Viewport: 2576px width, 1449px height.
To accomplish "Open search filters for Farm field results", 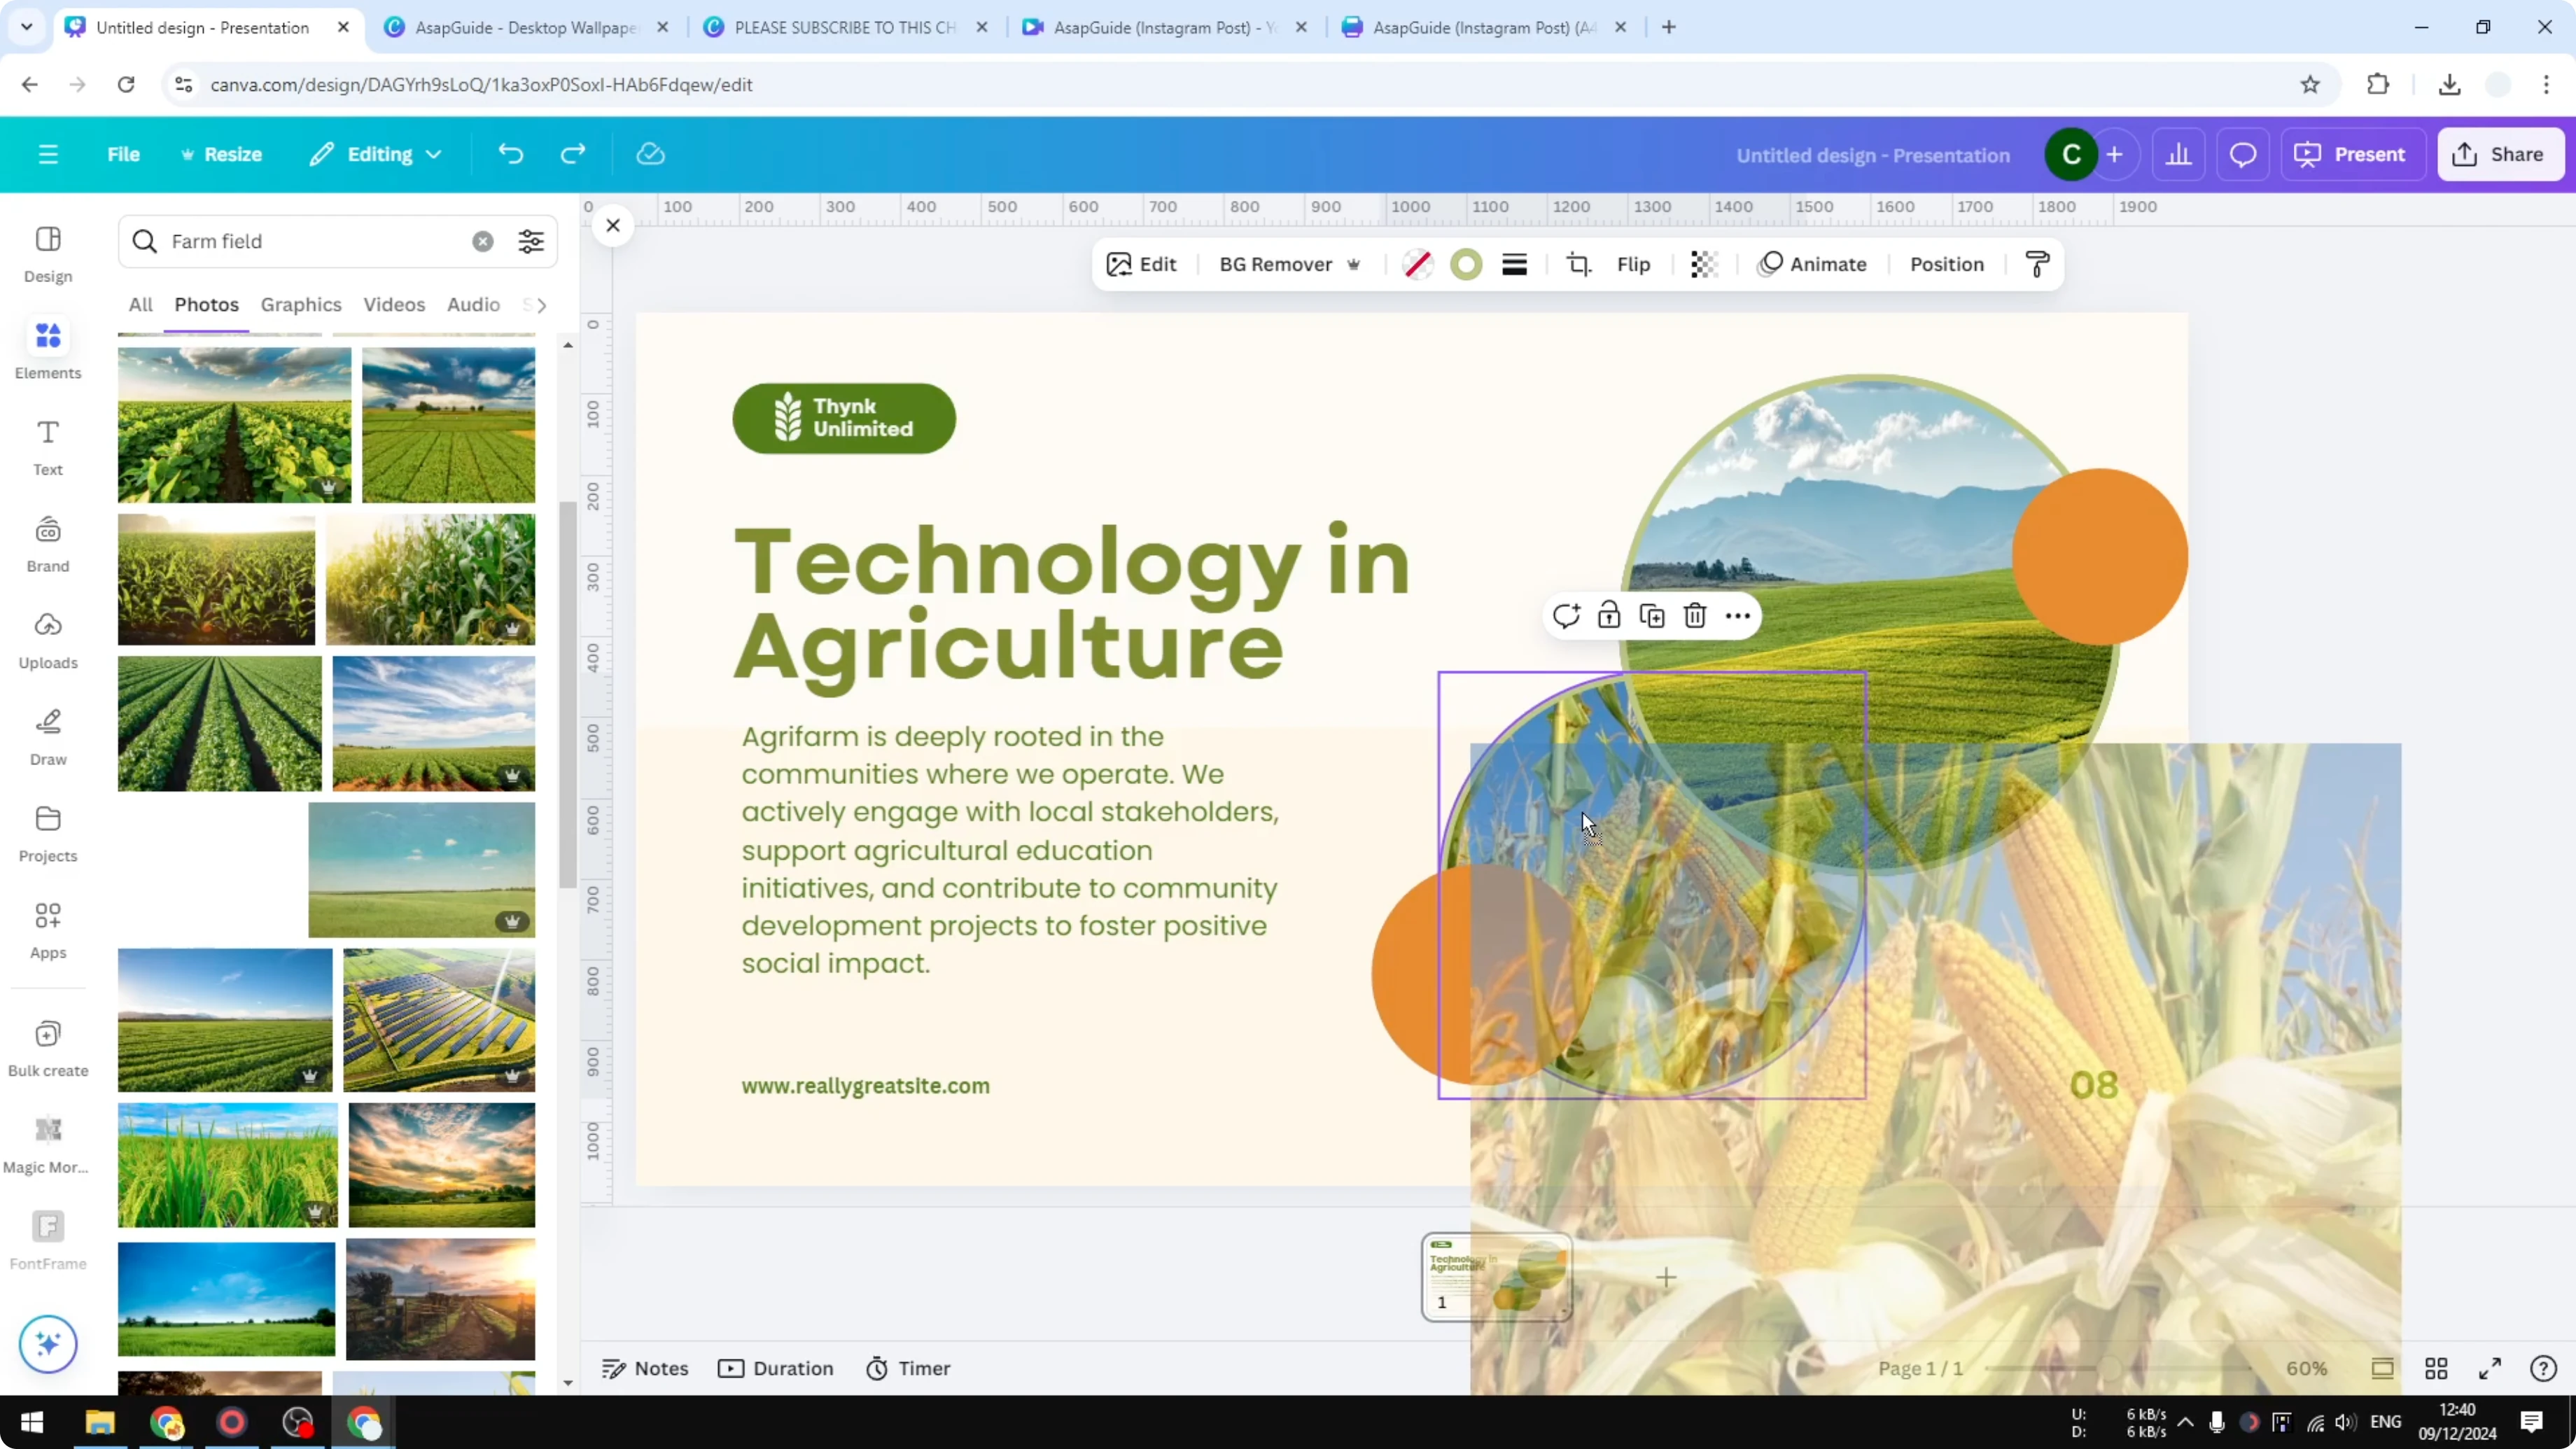I will 531,241.
